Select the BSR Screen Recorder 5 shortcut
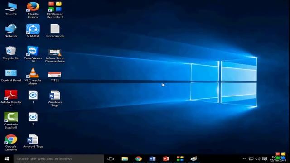Image resolution: width=290 pixels, height=163 pixels. point(55,10)
